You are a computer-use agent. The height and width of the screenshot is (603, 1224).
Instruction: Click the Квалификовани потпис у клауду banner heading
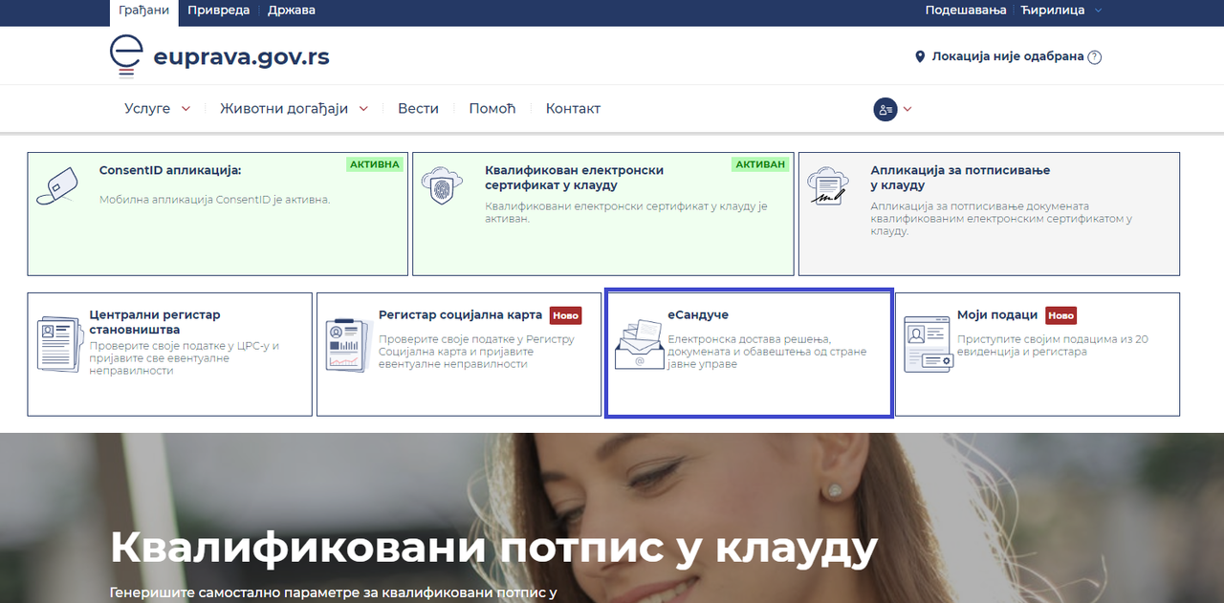493,548
